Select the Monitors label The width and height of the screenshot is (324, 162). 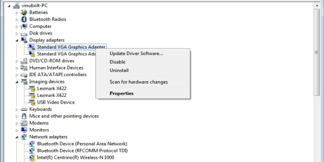[39, 130]
